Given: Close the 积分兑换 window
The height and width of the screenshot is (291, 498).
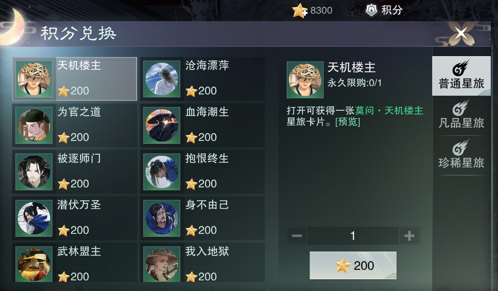Looking at the screenshot, I should click(461, 33).
